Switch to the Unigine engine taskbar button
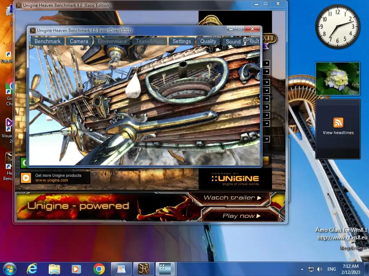This screenshot has width=369, height=276. (x=165, y=269)
